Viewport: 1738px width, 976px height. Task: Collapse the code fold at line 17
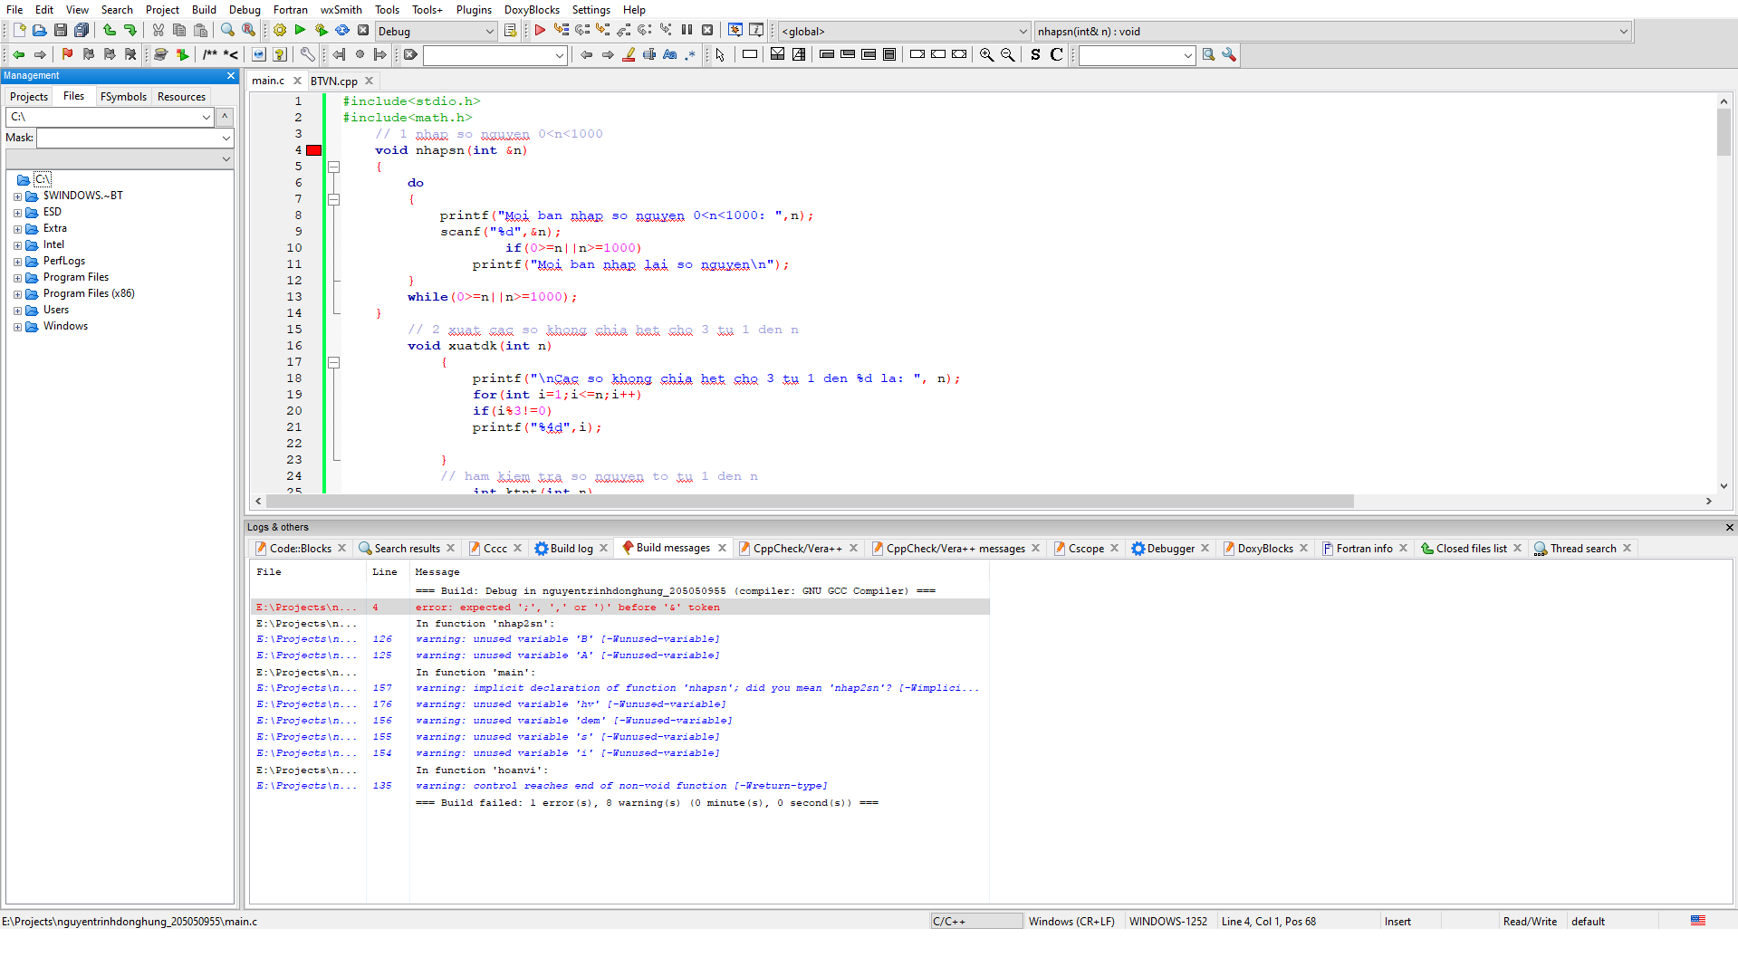[333, 362]
